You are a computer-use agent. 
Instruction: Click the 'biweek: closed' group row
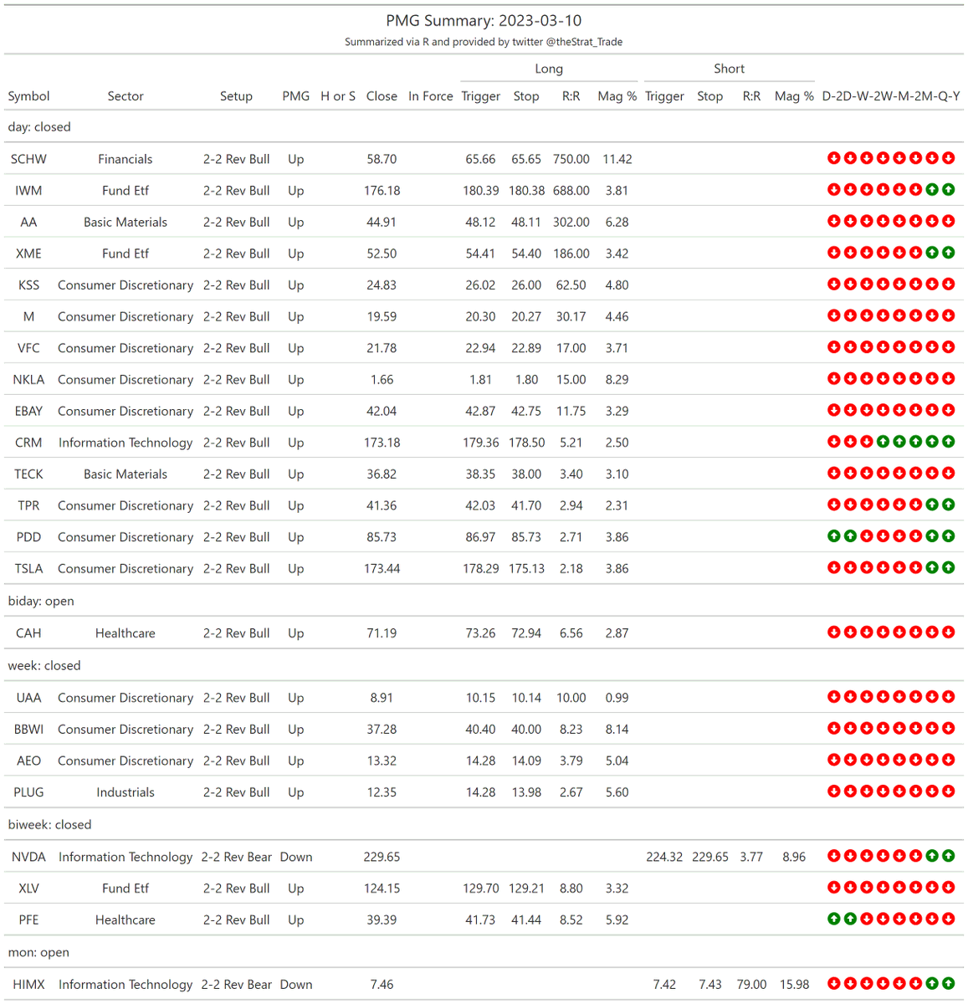point(484,825)
